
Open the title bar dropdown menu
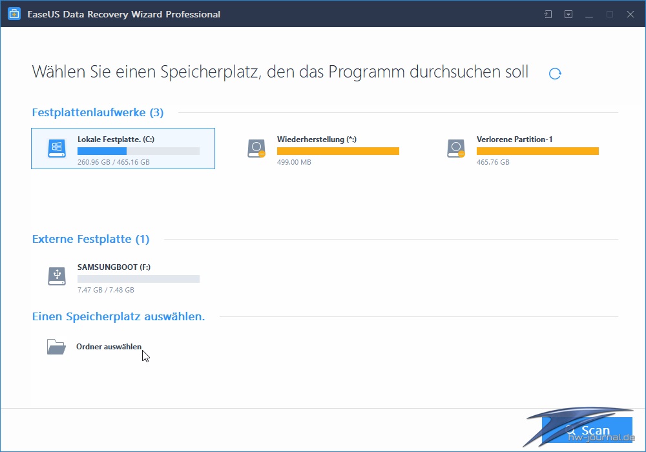point(568,14)
